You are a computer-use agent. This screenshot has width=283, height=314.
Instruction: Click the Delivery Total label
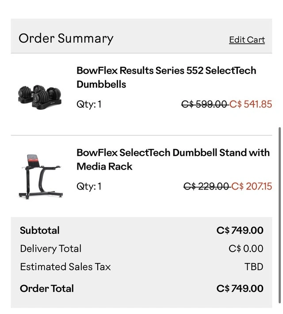50,248
